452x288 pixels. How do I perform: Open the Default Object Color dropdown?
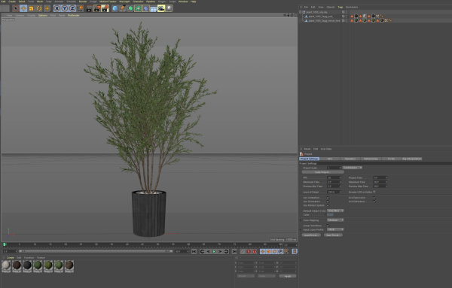(335, 211)
